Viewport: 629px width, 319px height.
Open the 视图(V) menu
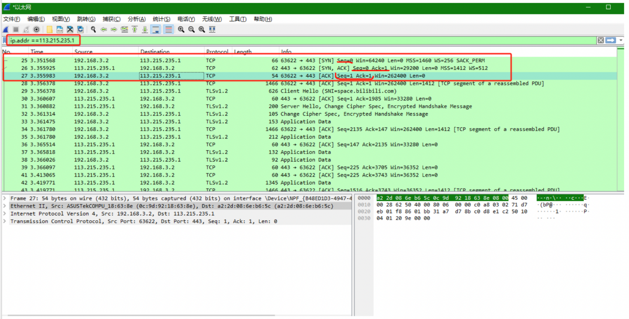(x=61, y=19)
